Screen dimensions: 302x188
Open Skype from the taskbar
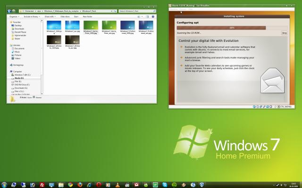coord(165,185)
